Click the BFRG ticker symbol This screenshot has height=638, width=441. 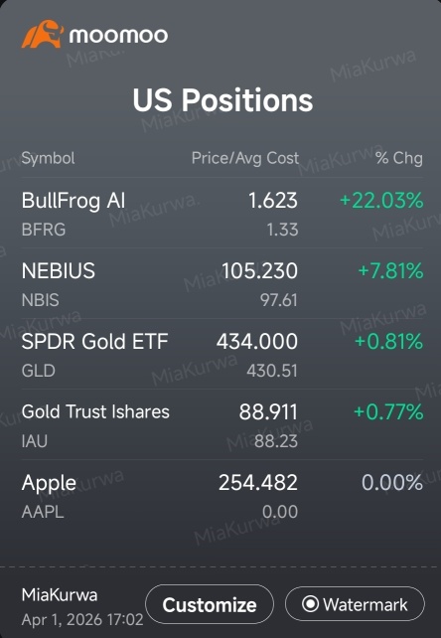pos(44,230)
